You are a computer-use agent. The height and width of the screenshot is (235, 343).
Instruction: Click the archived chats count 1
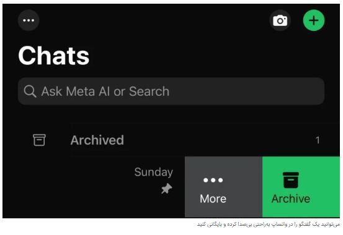tap(318, 140)
